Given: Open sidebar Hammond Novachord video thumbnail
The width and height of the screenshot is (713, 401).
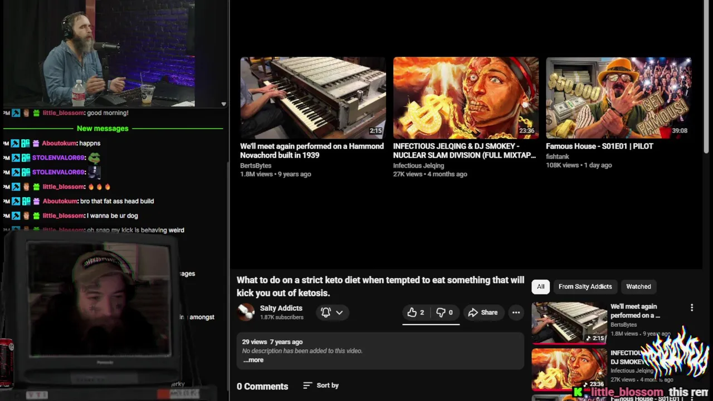Looking at the screenshot, I should [x=569, y=322].
